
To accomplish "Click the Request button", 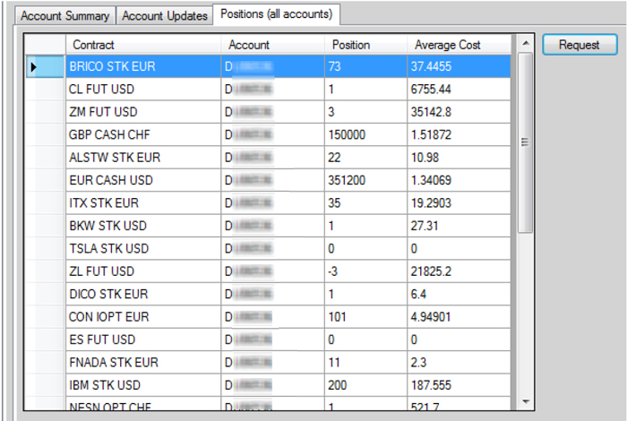I will pyautogui.click(x=579, y=45).
